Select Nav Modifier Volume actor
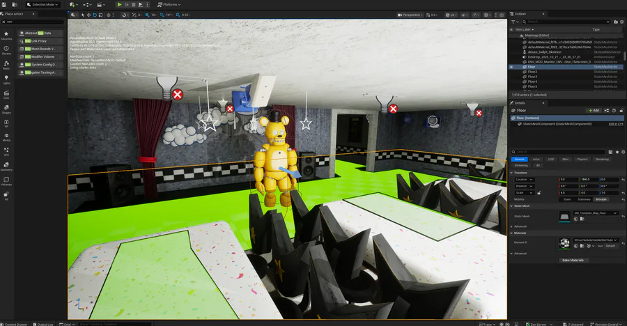The height and width of the screenshot is (326, 627). pyautogui.click(x=40, y=57)
